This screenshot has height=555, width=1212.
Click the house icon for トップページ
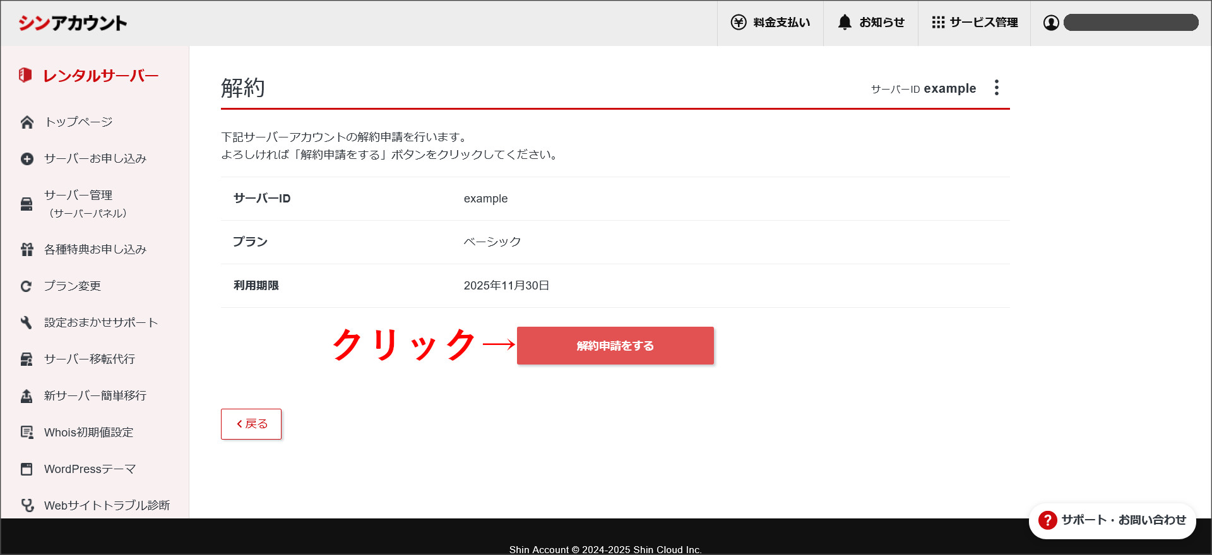(27, 122)
